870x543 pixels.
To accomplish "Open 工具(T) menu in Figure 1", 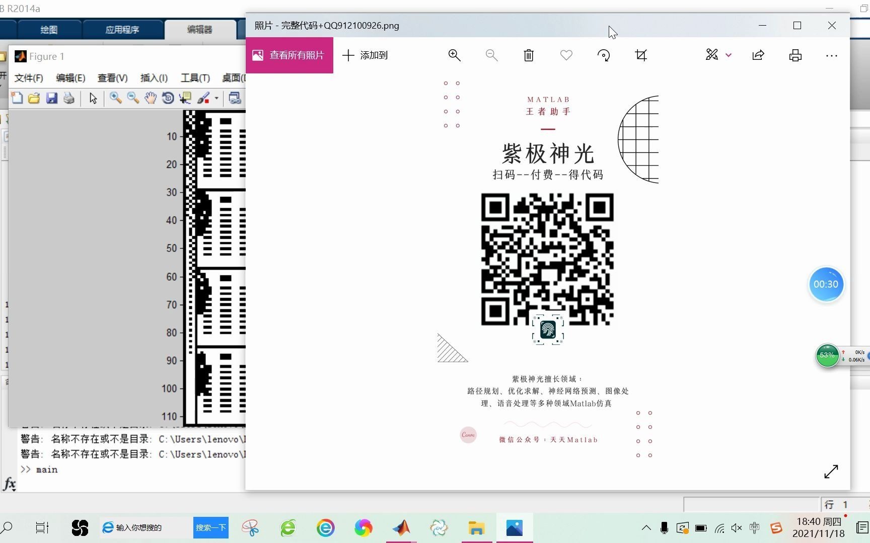I will click(195, 78).
